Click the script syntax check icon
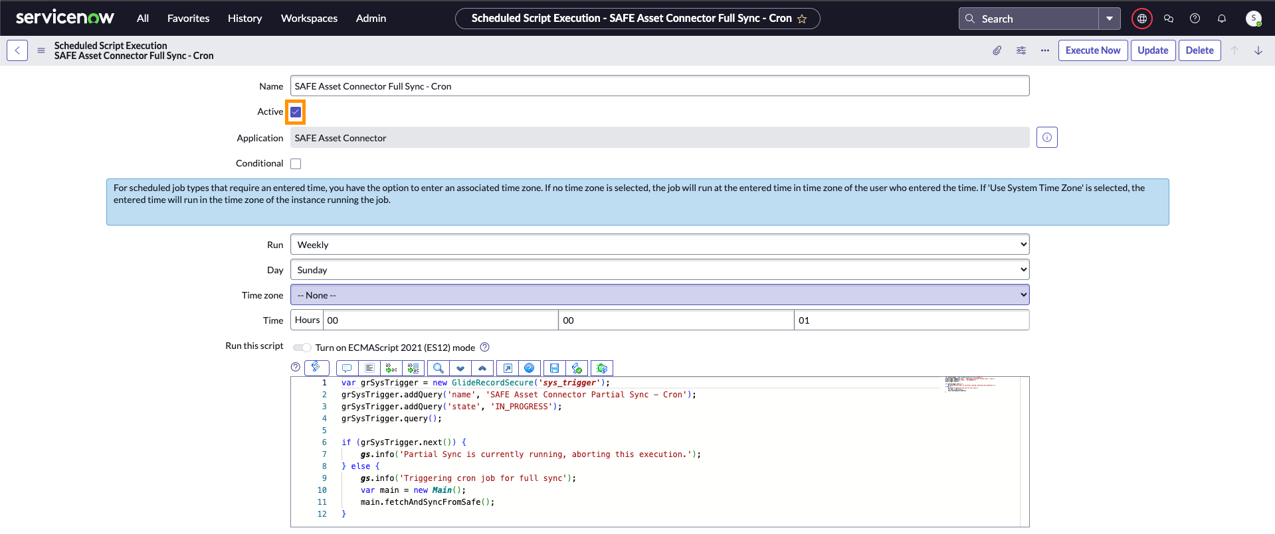Screen dimensions: 1275x534 (576, 368)
